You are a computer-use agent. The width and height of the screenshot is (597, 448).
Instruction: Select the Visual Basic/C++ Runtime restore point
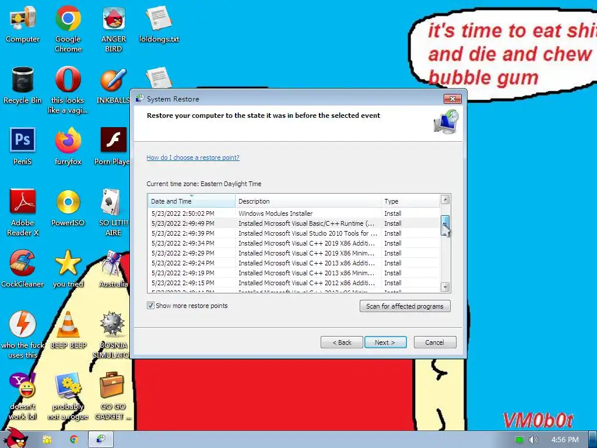click(x=294, y=223)
